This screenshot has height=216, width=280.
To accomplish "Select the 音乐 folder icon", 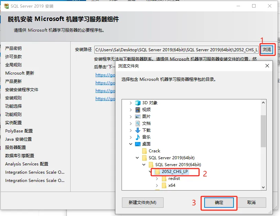I will [x=138, y=137].
